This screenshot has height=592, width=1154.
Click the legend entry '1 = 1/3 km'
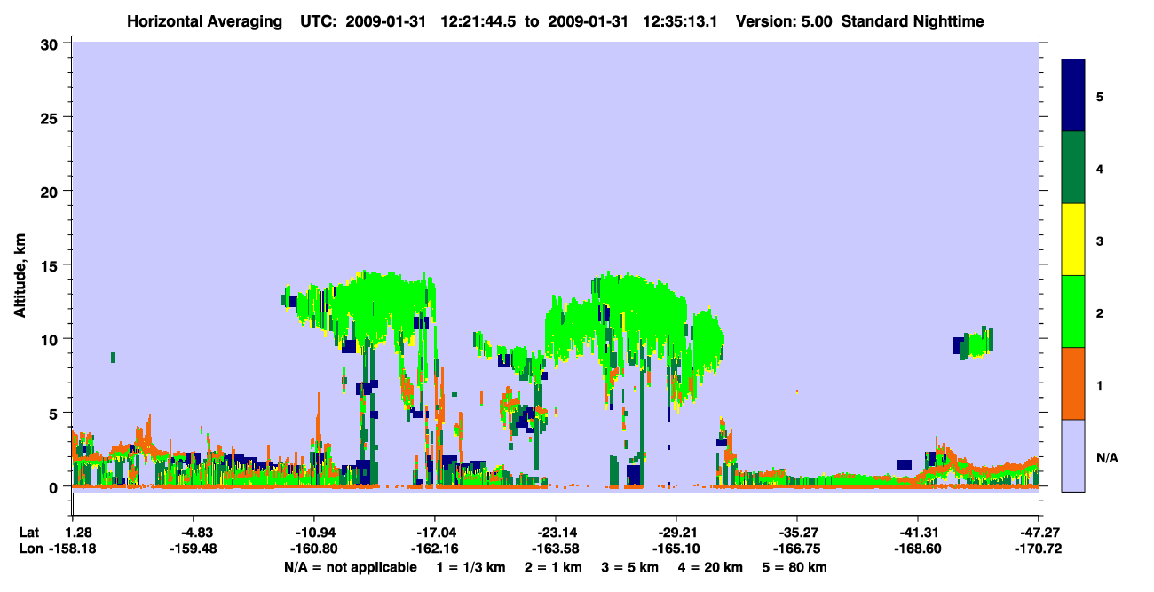click(x=471, y=567)
